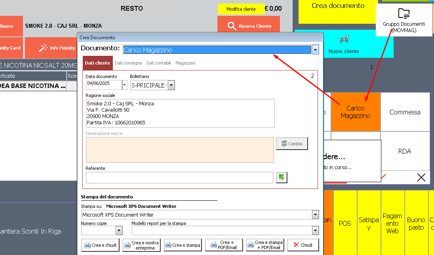
Task: Expand the Documento dropdown list
Action: coord(315,50)
